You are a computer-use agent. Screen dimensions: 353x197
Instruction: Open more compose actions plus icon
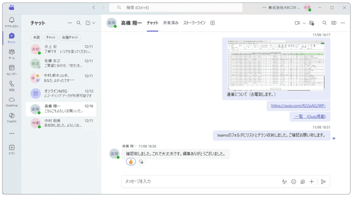click(x=312, y=182)
